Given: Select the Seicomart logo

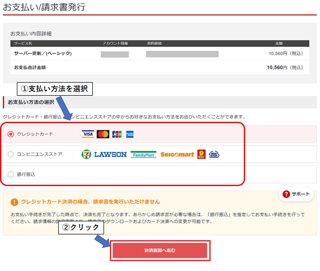Looking at the screenshot, I should click(x=177, y=154).
